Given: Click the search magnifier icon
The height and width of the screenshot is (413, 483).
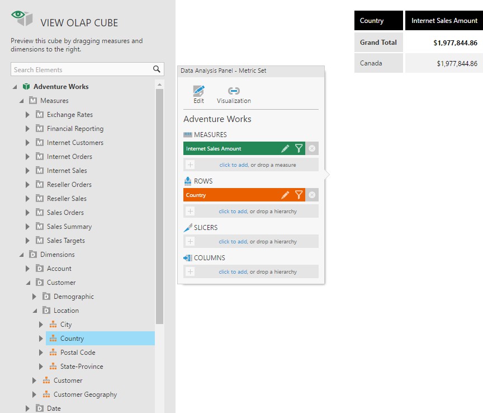Looking at the screenshot, I should pos(157,69).
